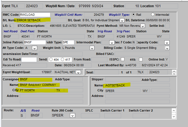Click the Route A/S column label

pyautogui.click(x=23, y=110)
